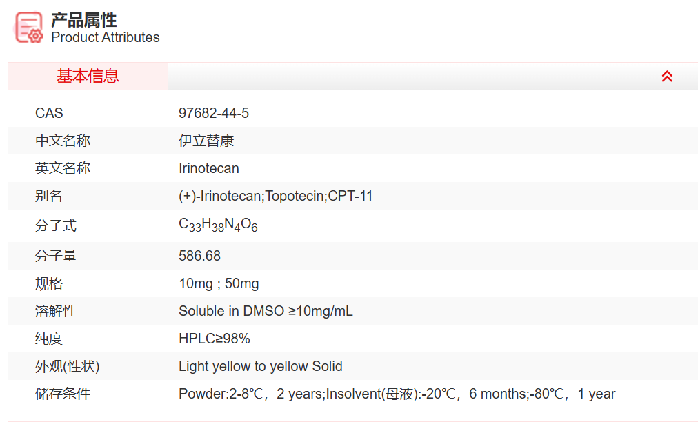Click the storage conditions text

(x=397, y=394)
